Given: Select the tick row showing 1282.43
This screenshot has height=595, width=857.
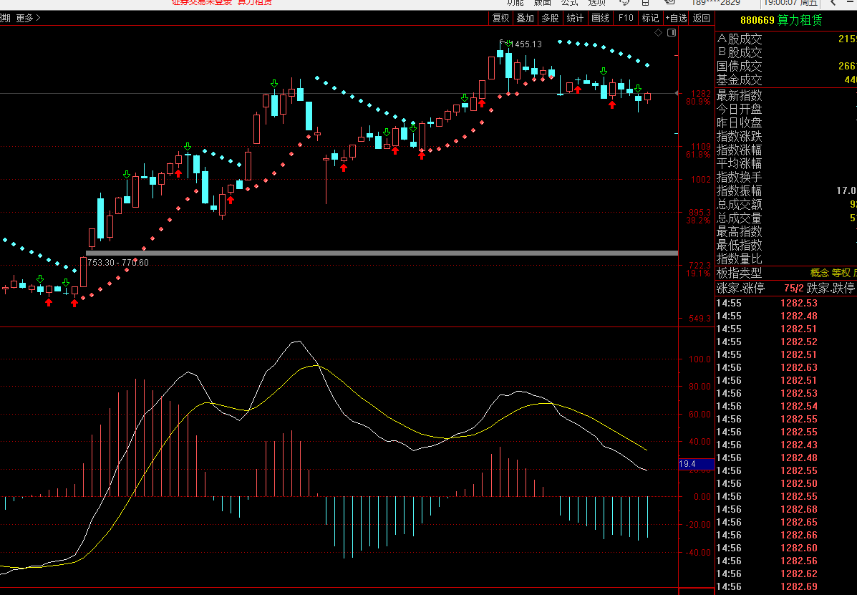Looking at the screenshot, I should point(786,445).
